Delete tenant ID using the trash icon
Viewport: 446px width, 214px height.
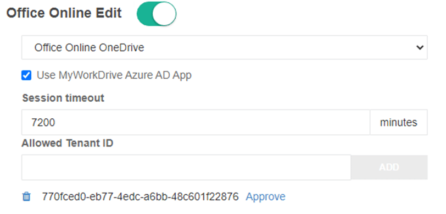point(26,196)
